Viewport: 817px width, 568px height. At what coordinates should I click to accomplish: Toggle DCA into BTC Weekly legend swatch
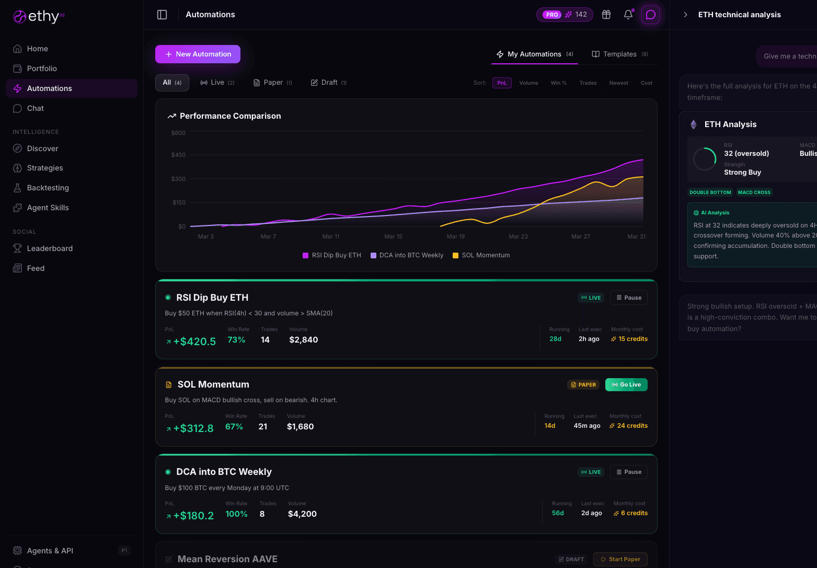point(373,255)
